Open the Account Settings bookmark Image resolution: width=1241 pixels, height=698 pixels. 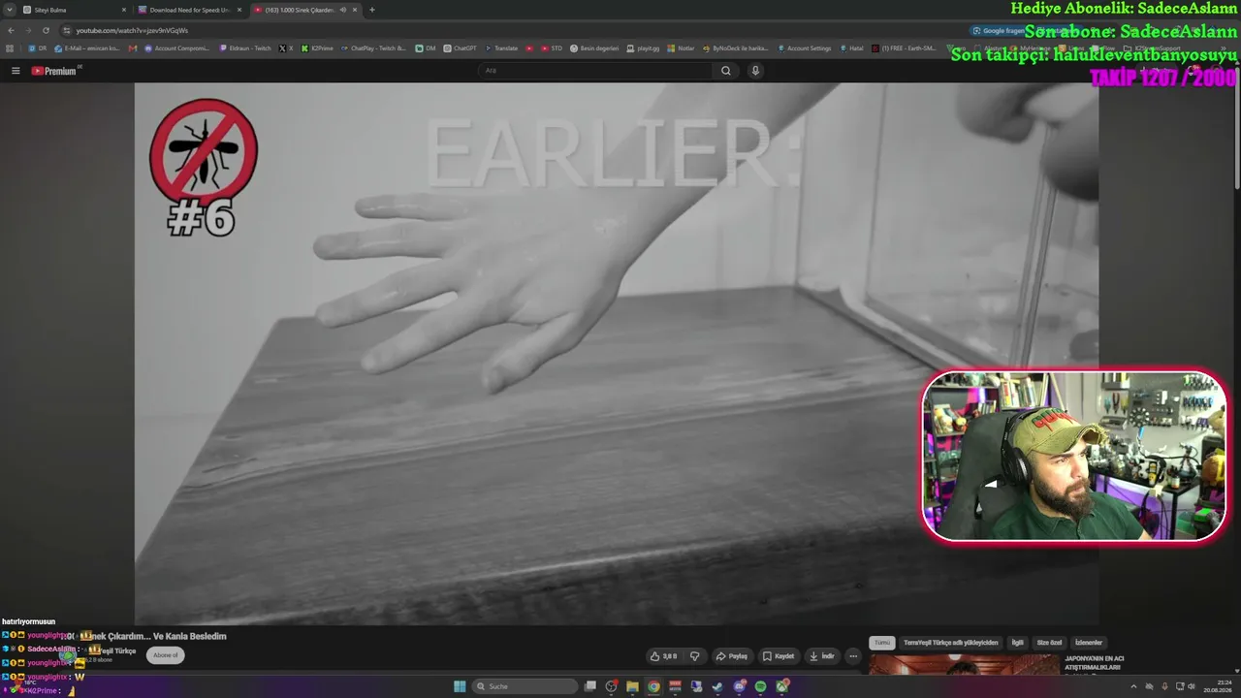pos(805,48)
